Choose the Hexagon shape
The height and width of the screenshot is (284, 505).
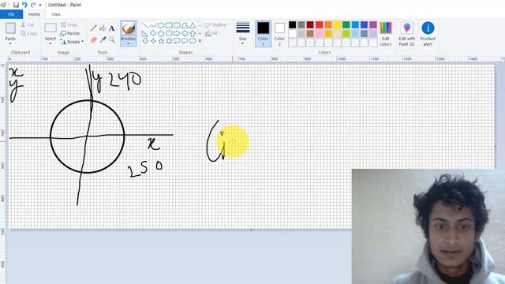pyautogui.click(x=169, y=33)
